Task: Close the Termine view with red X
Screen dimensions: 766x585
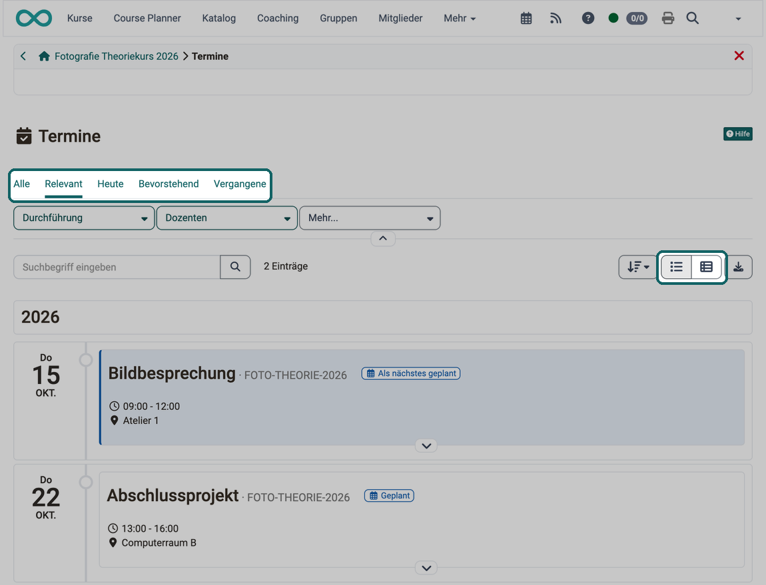Action: [x=739, y=56]
